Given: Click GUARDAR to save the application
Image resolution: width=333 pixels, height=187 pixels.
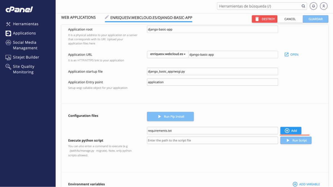Looking at the screenshot, I should (x=316, y=19).
